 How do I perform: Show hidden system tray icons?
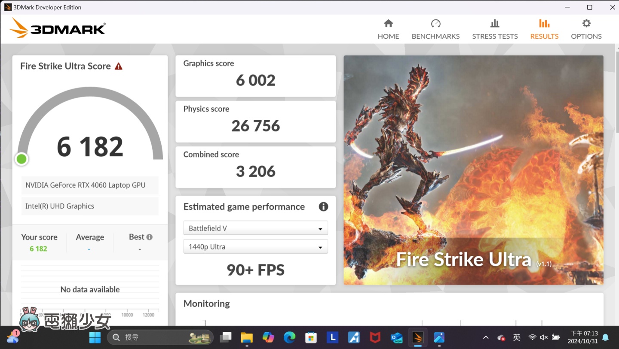click(x=486, y=338)
